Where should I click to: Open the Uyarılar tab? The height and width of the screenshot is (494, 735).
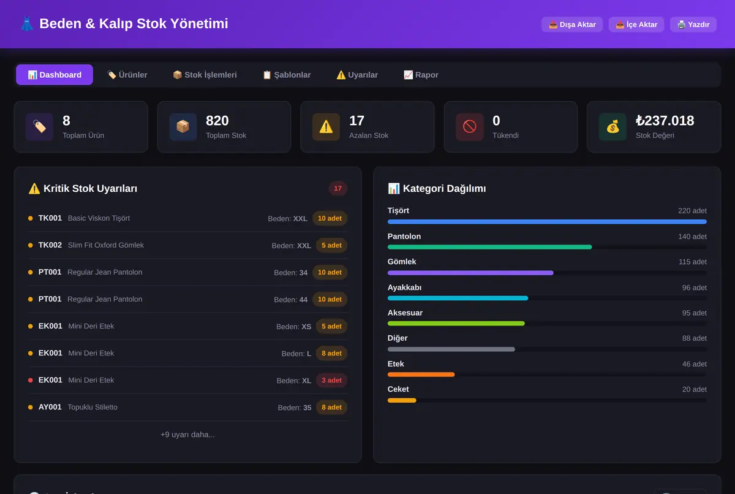point(357,75)
